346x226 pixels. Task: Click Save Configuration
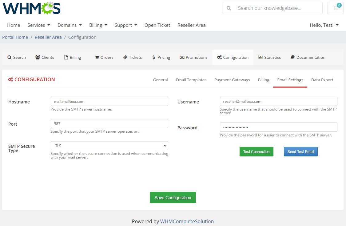tap(173, 197)
